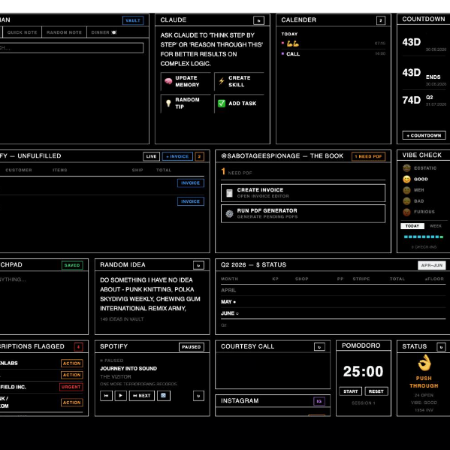Click the vibe check-ins progress squares
The width and height of the screenshot is (450, 450).
[x=424, y=237]
